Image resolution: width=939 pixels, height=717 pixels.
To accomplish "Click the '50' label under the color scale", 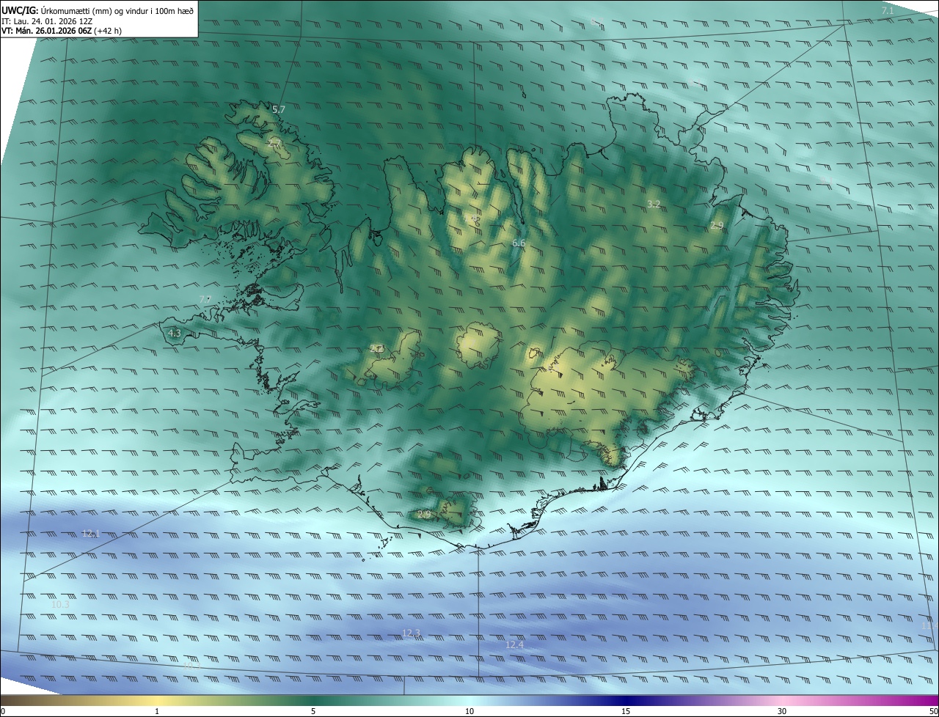I will (933, 711).
